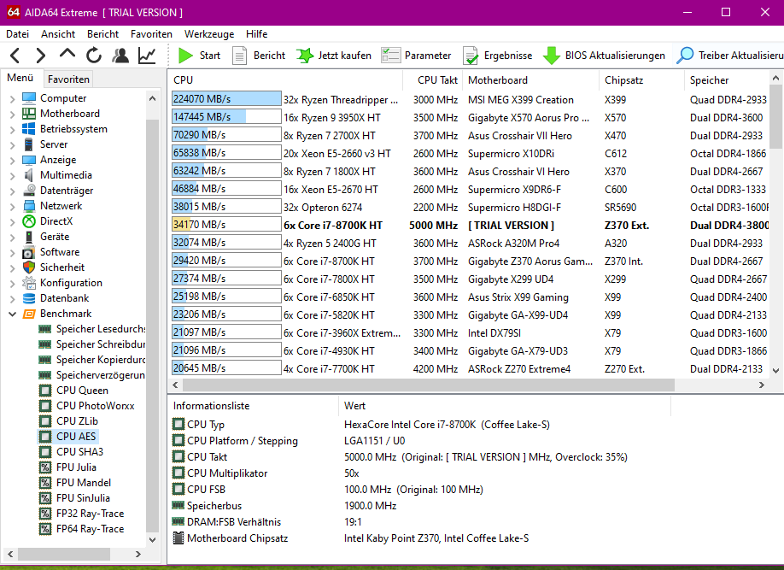Open the Datei menu

pos(17,34)
